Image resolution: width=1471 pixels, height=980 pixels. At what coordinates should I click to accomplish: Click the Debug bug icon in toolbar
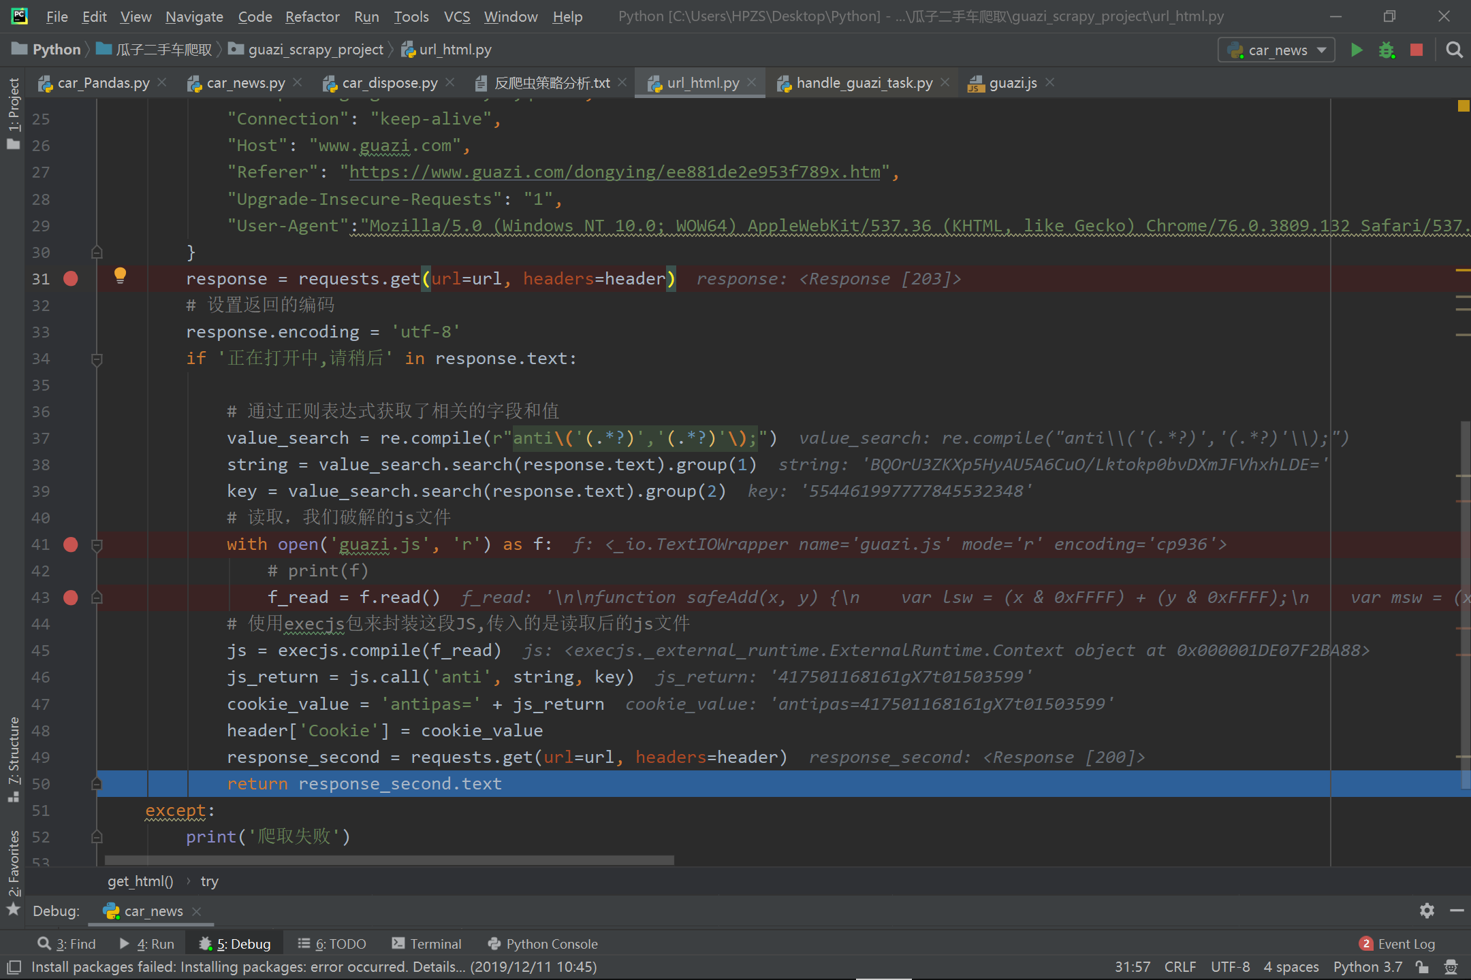tap(1387, 50)
